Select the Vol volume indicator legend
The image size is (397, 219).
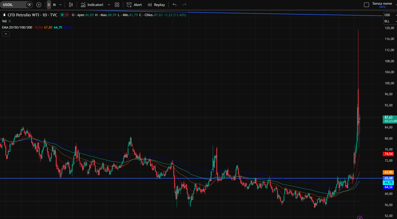click(x=4, y=21)
